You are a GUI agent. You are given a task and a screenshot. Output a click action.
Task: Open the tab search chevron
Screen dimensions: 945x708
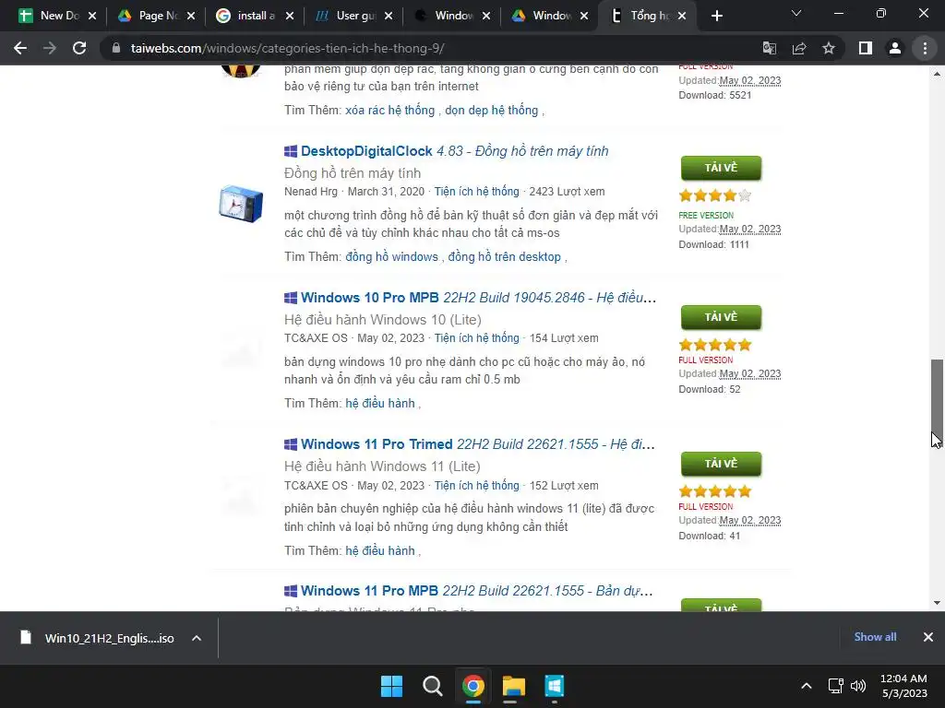click(x=796, y=13)
